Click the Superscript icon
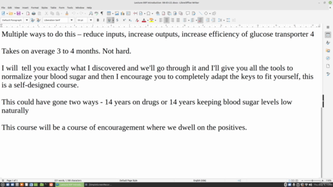333x187 pixels. 124,20
